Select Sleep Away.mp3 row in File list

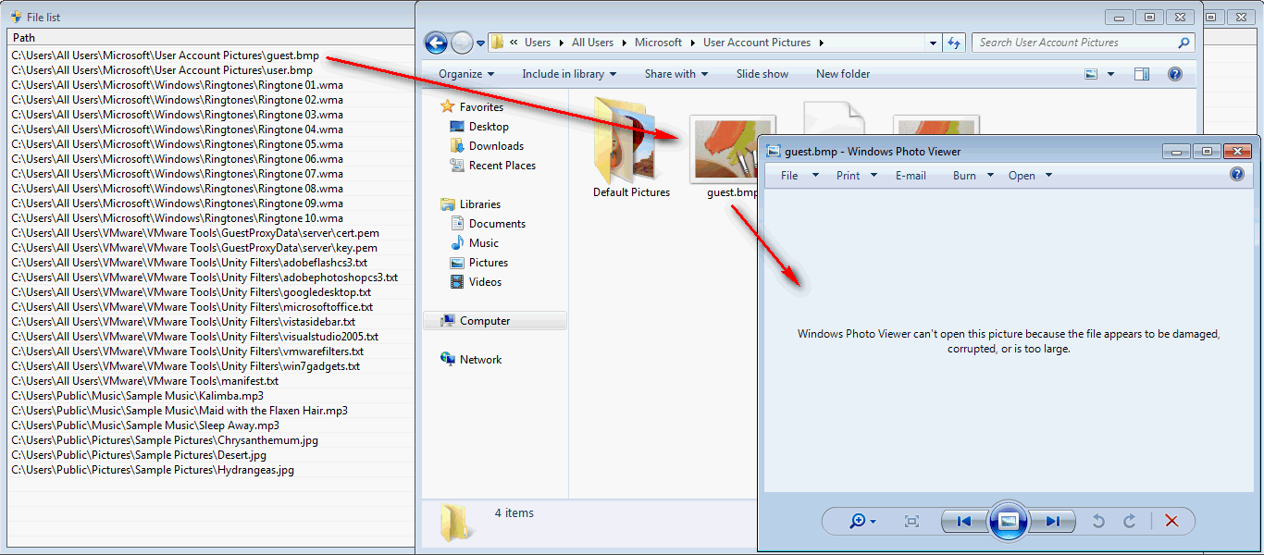point(145,425)
